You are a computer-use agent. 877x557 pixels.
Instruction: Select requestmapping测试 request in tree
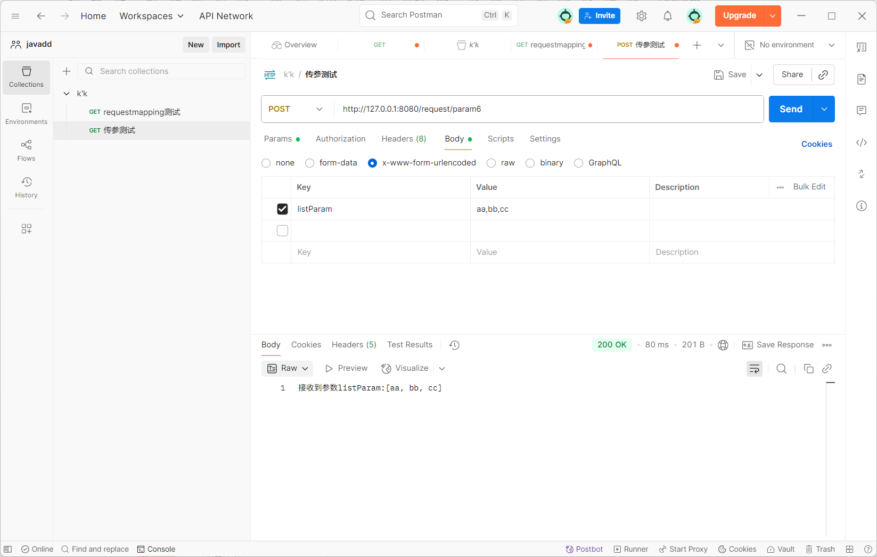[x=151, y=112]
